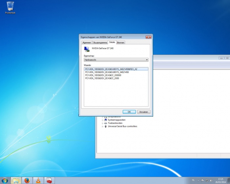Switch to the Stuurprogramma tab
Screen dimensions: 230x184
tap(100, 43)
